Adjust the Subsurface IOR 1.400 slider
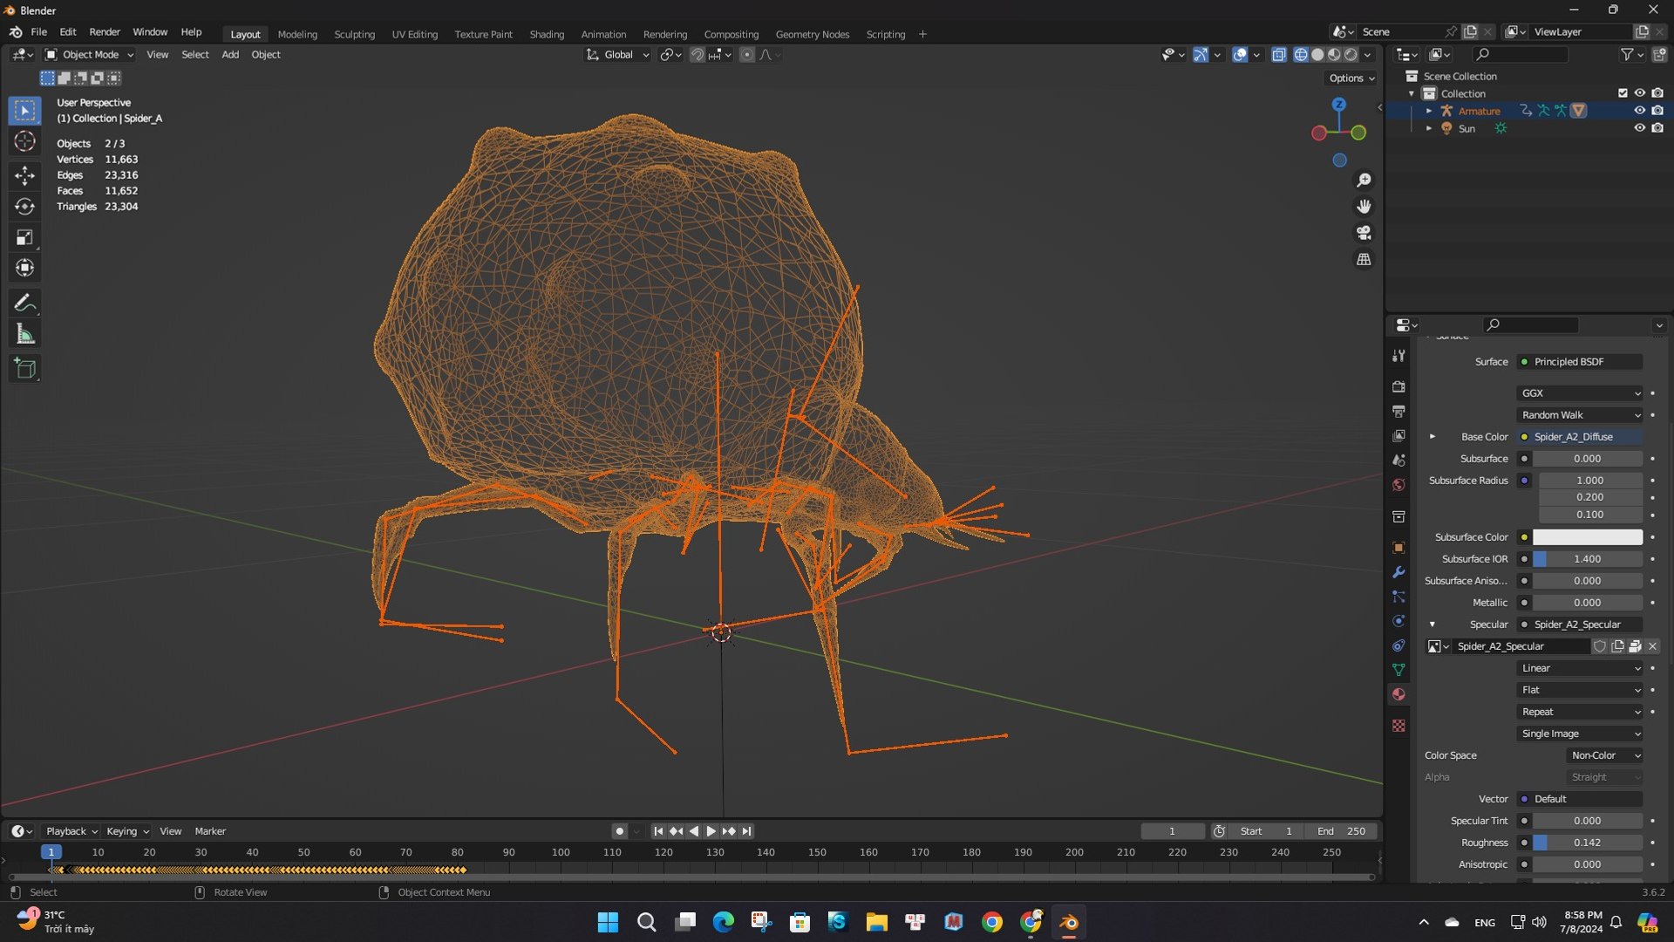Image resolution: width=1674 pixels, height=942 pixels. (x=1588, y=559)
